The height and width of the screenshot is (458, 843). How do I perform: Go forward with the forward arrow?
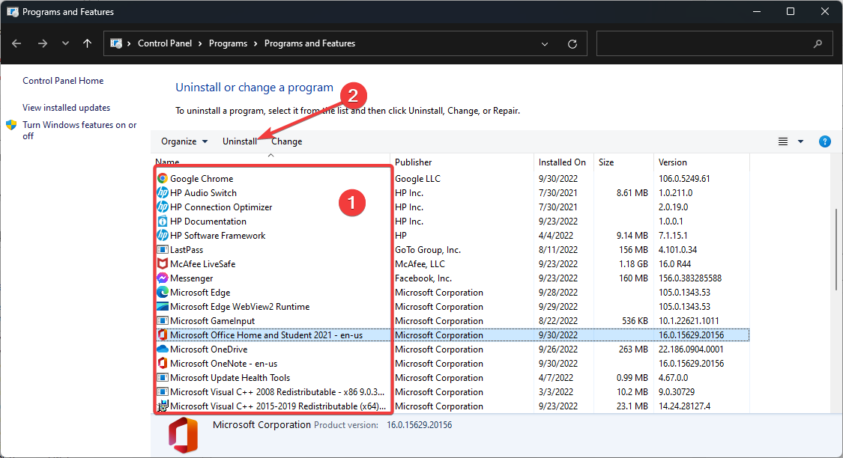click(43, 43)
